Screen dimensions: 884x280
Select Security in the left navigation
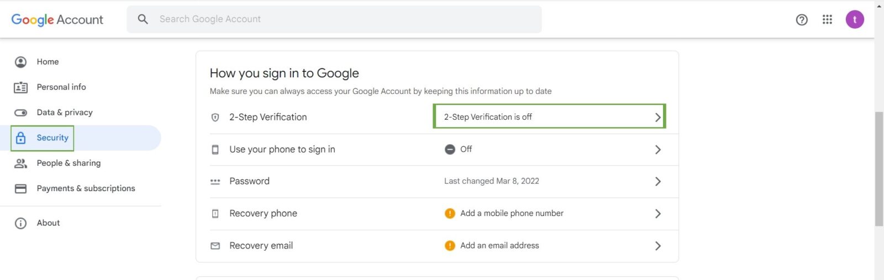52,138
